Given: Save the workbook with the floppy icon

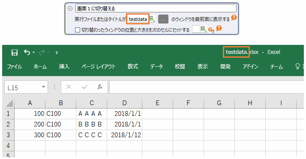Looking at the screenshot, I should click(x=15, y=52).
